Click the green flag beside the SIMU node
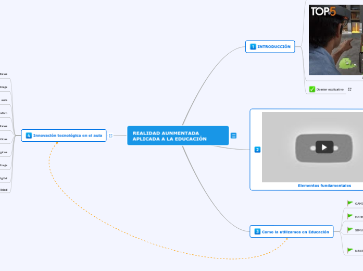Viewport: 363px width, 271px height. click(x=350, y=229)
